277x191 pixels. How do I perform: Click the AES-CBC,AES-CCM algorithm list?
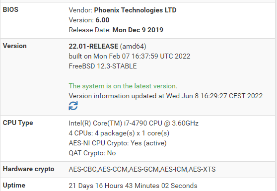(142, 169)
